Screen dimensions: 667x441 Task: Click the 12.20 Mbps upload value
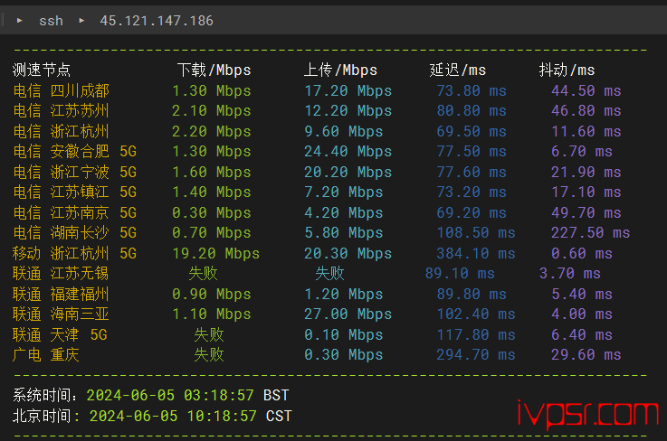click(348, 111)
